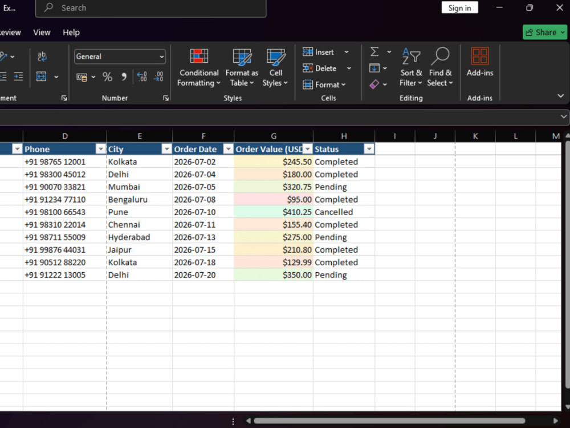This screenshot has height=428, width=570.
Task: Open Sort & Filter menu
Action: pos(411,68)
